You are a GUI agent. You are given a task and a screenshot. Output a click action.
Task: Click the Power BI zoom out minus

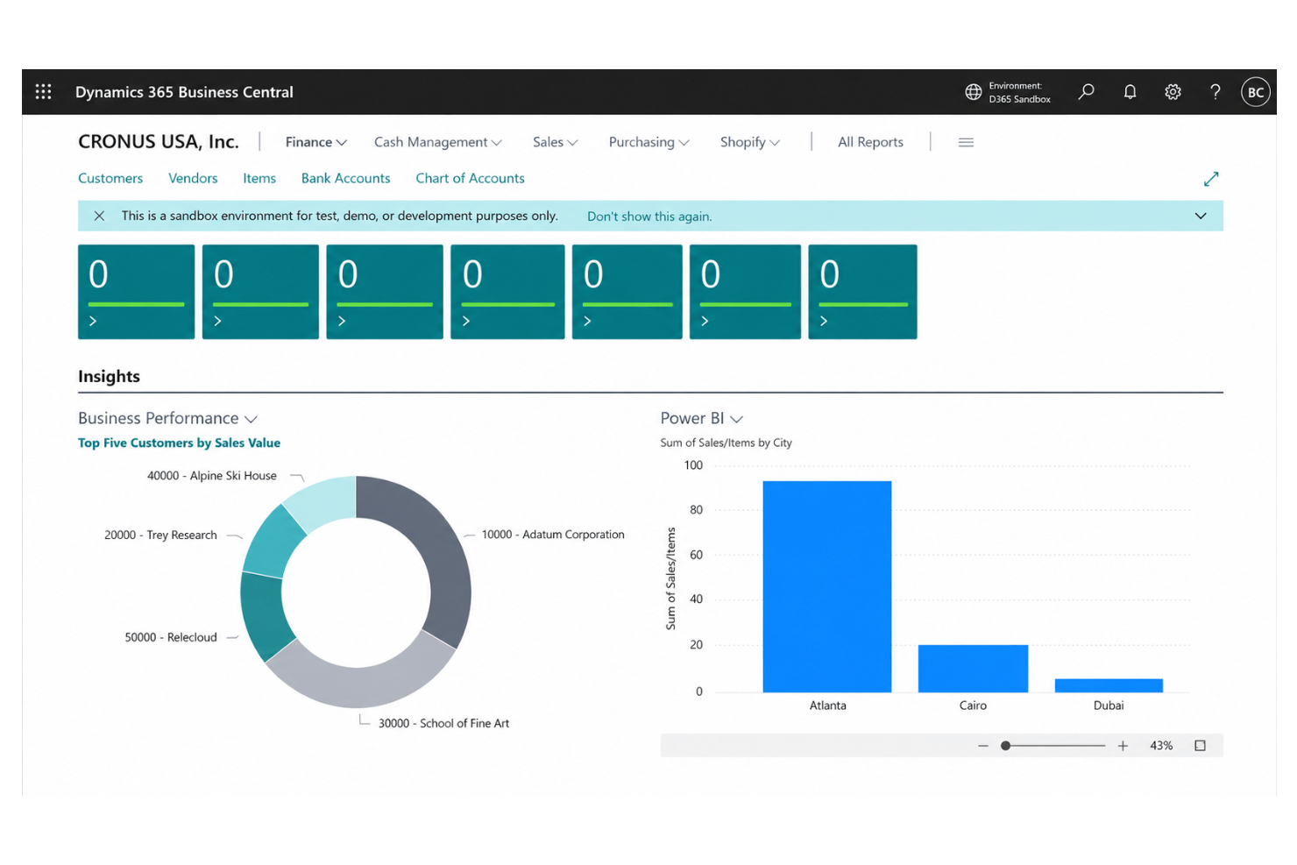pyautogui.click(x=982, y=746)
